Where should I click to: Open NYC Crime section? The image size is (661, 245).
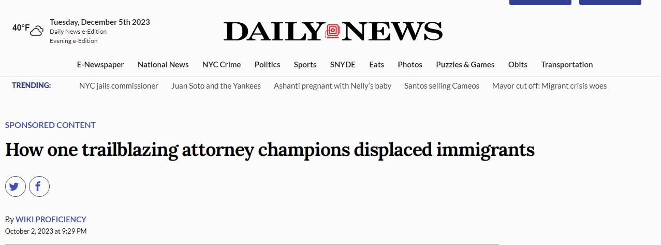click(222, 65)
